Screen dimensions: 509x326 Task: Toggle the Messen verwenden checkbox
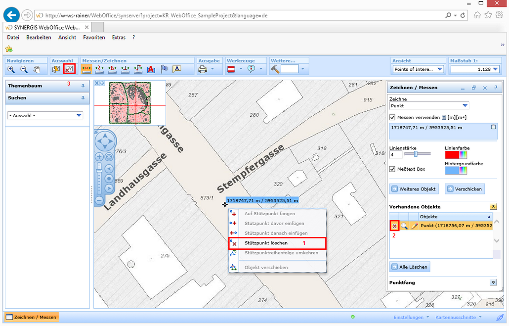point(393,118)
